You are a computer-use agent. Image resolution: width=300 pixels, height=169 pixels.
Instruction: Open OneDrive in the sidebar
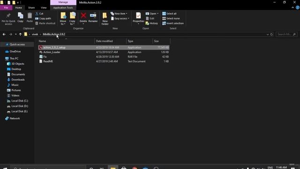(x=15, y=51)
